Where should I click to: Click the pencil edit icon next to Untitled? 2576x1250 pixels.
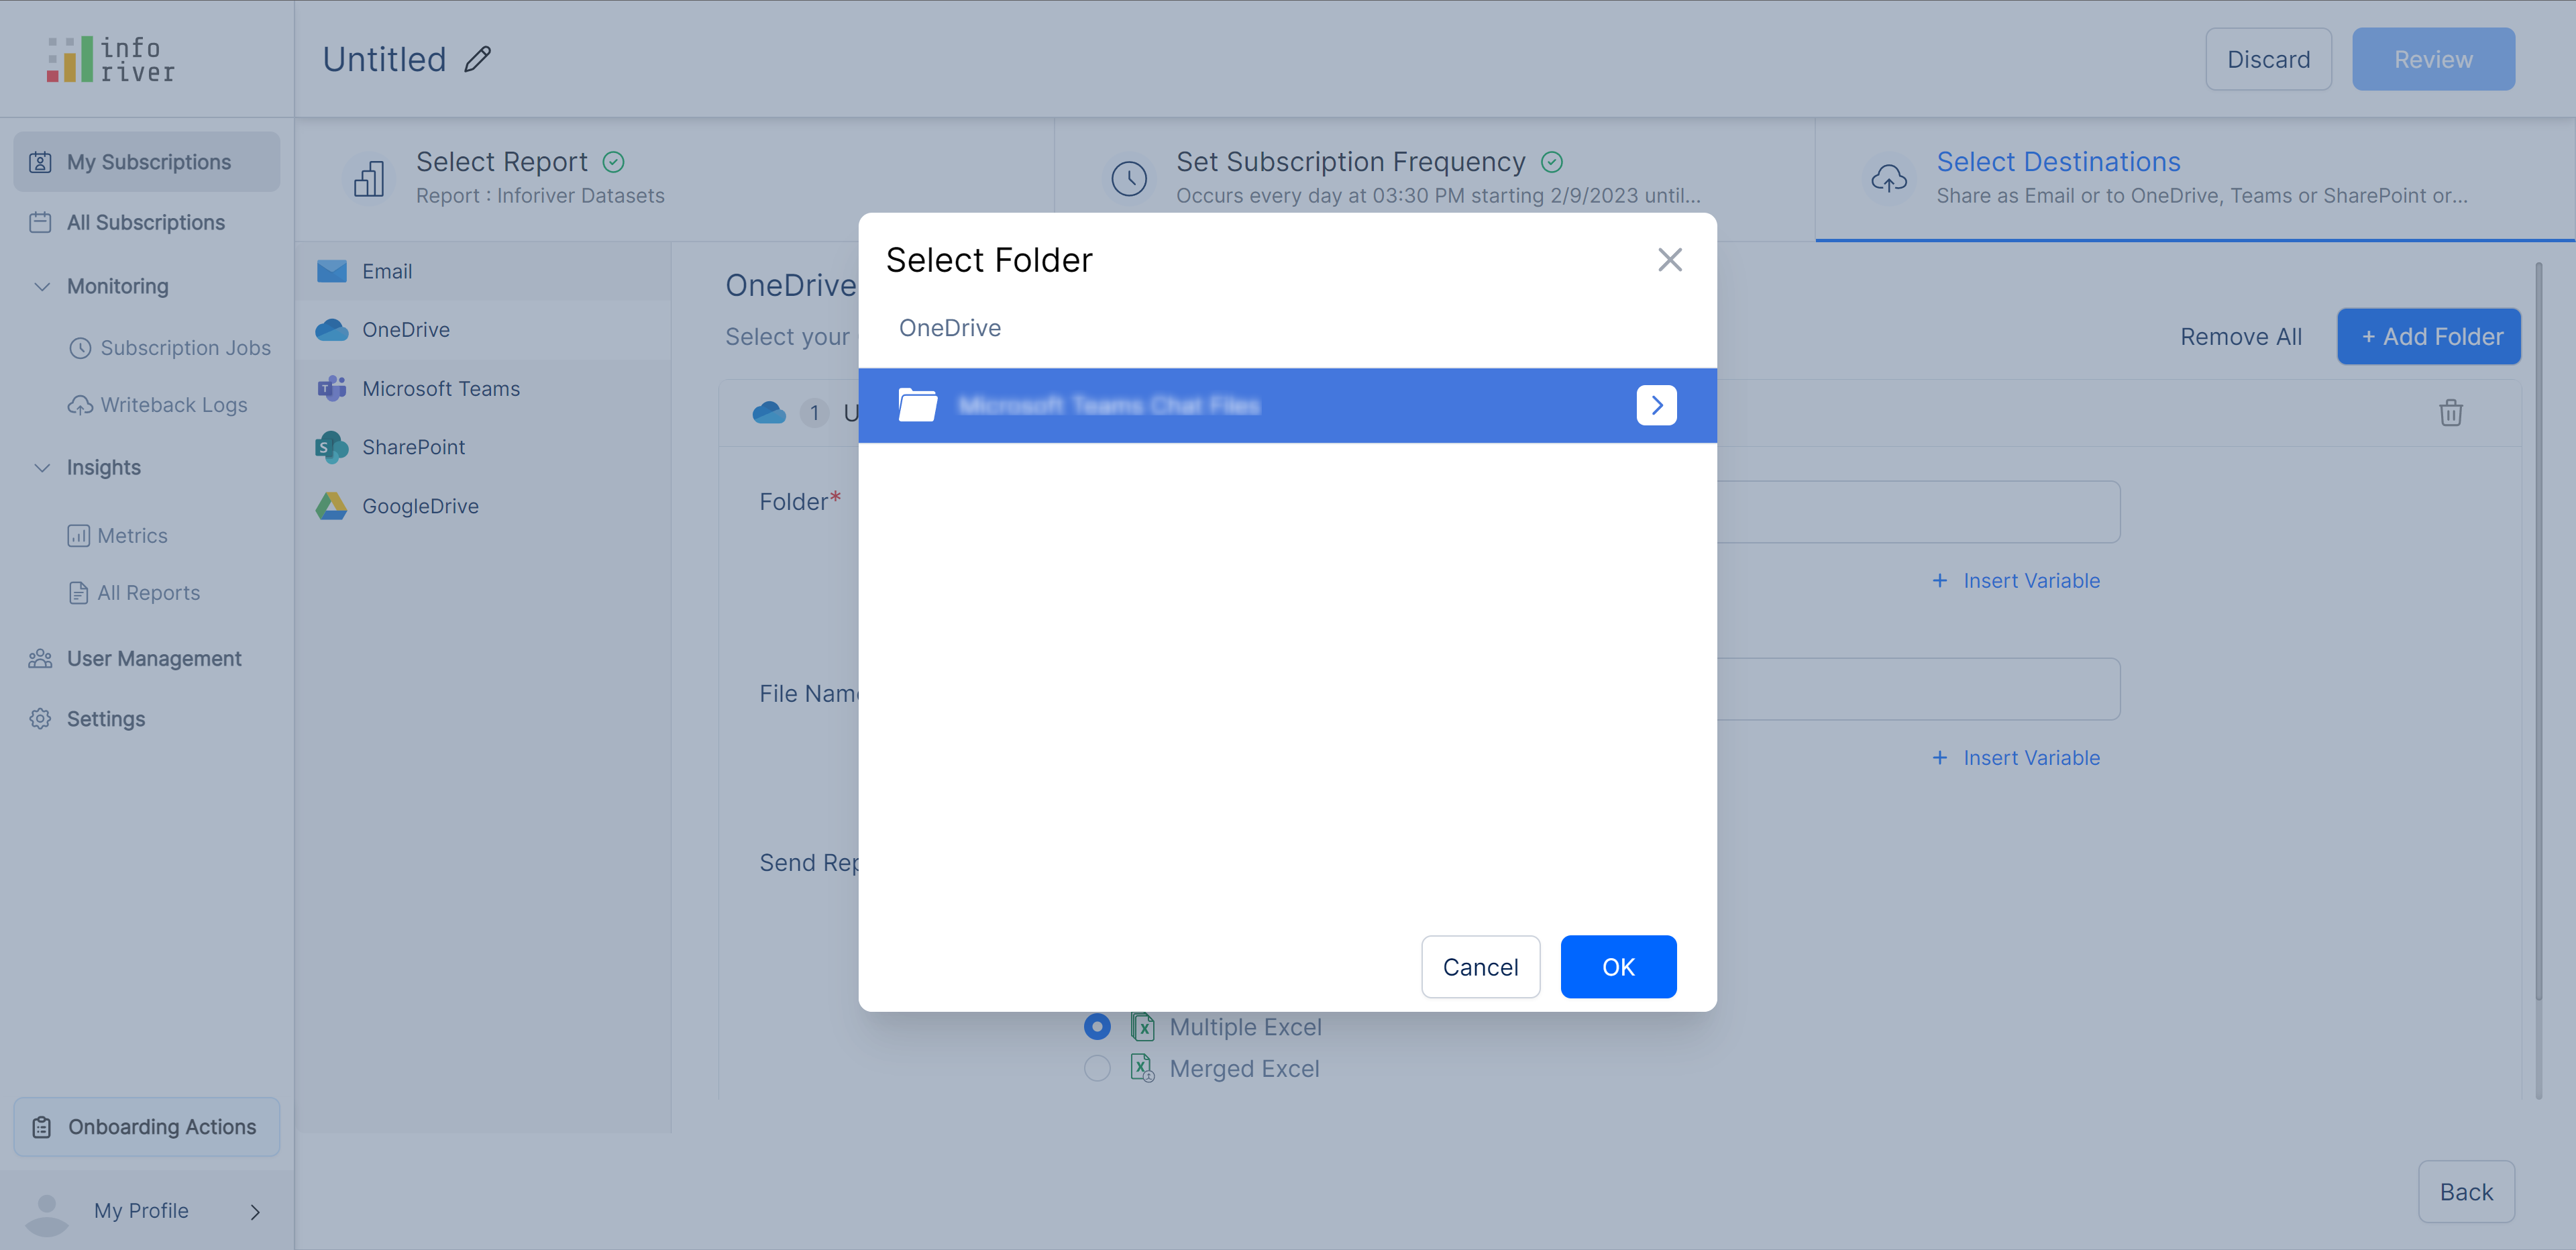tap(478, 60)
